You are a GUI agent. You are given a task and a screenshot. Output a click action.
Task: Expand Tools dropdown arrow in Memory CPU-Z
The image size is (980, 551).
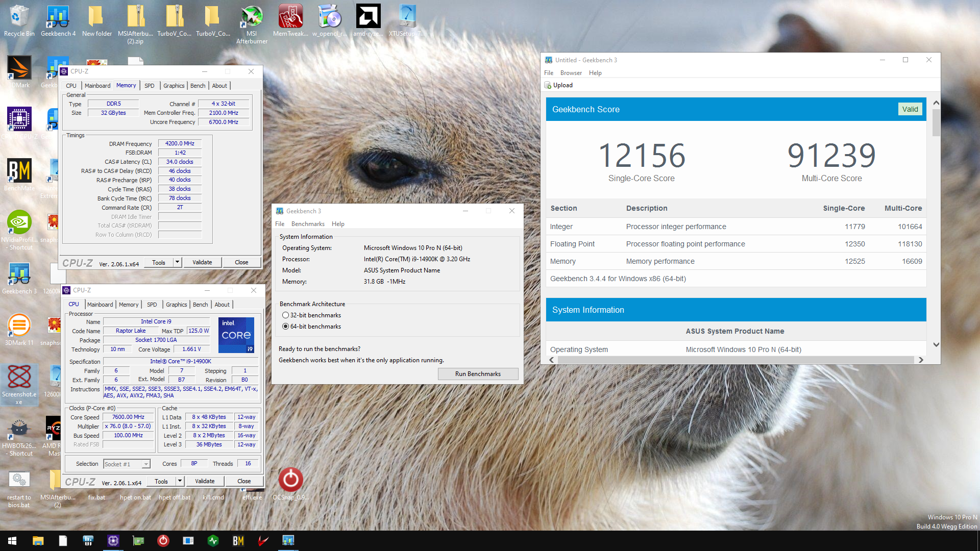click(177, 262)
